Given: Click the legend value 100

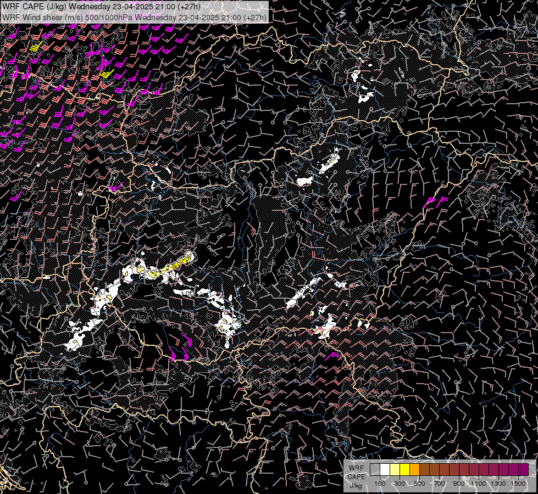Looking at the screenshot, I should coord(380,484).
